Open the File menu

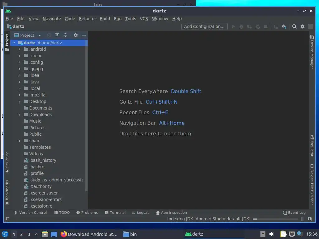[9, 19]
